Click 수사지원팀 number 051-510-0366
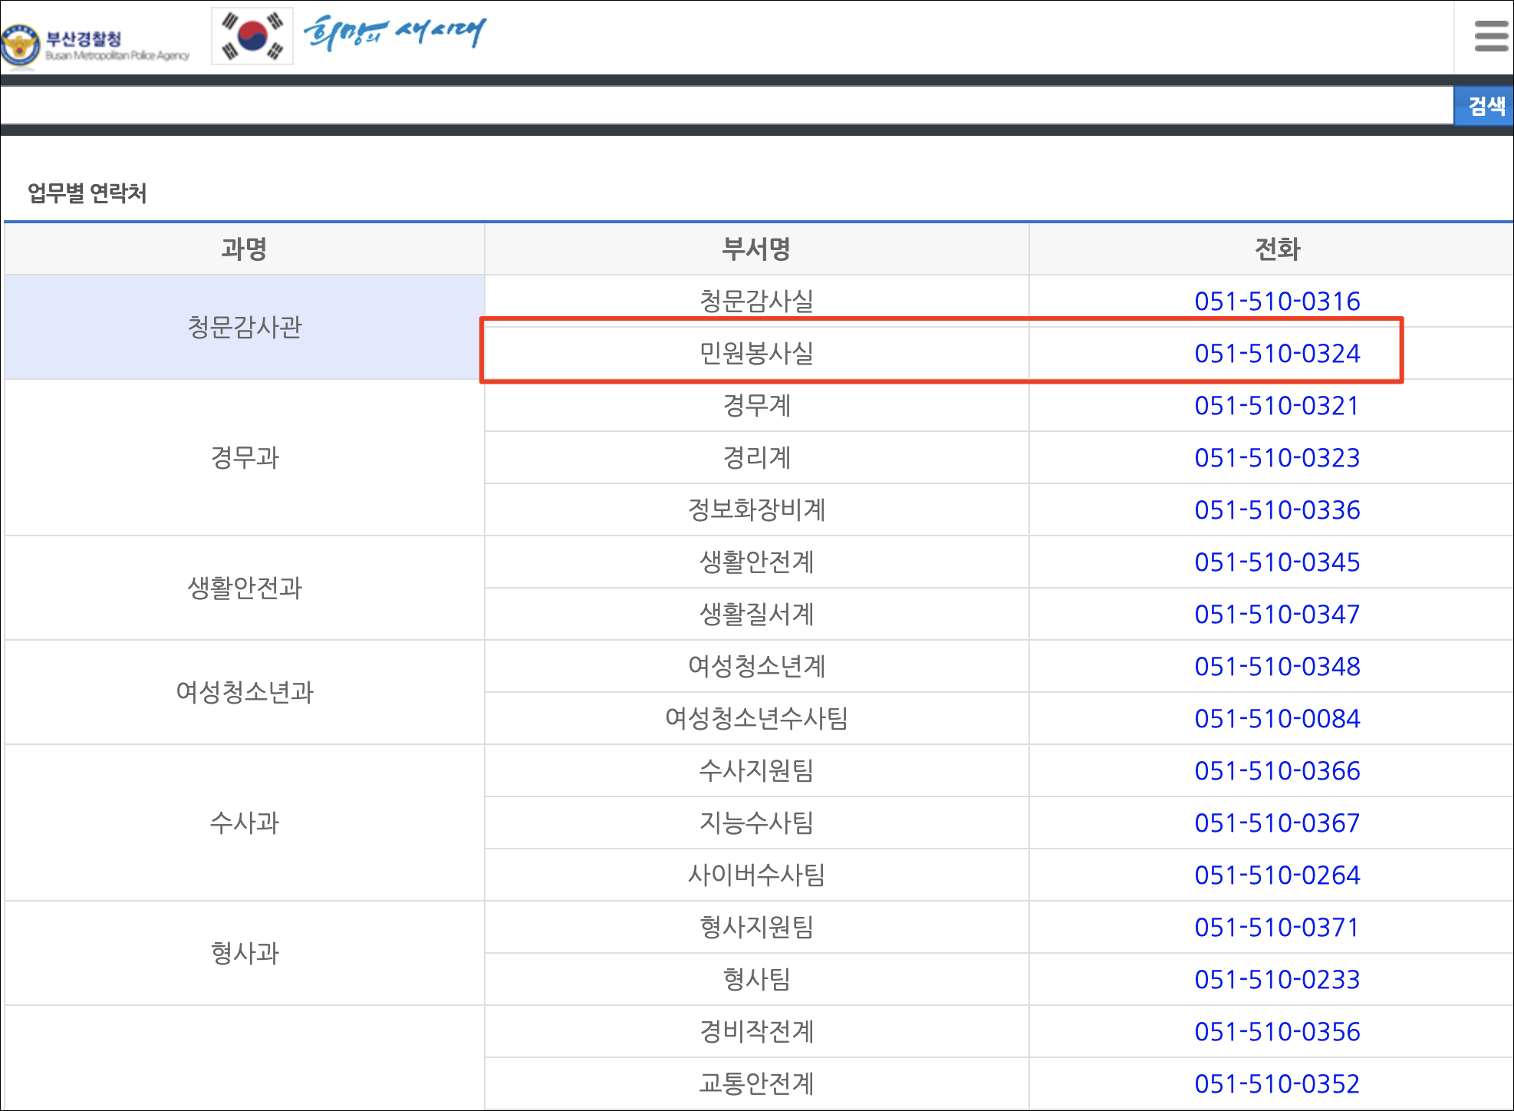 coord(1276,771)
